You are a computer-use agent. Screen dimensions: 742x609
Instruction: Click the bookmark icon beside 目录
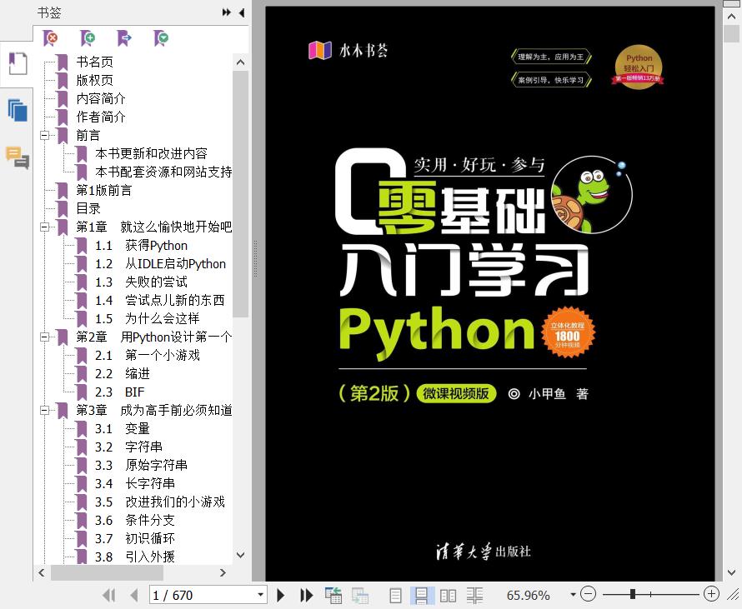point(62,208)
